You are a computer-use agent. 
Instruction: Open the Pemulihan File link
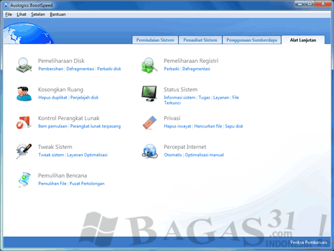coord(52,184)
